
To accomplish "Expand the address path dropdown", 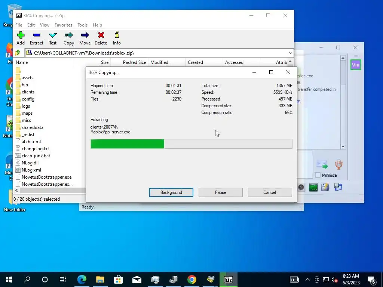I will click(x=290, y=53).
